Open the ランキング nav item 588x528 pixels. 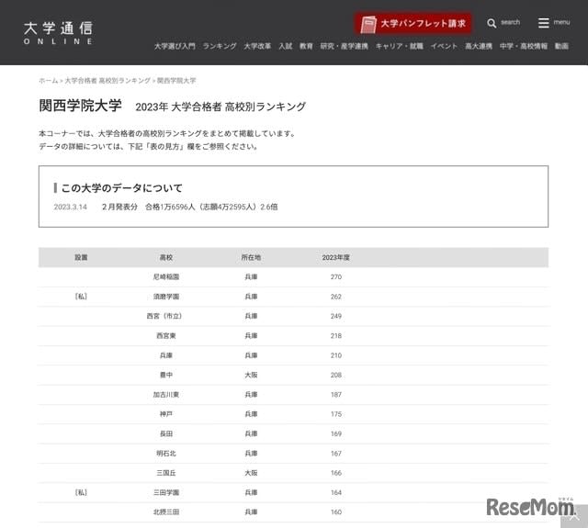tap(220, 46)
